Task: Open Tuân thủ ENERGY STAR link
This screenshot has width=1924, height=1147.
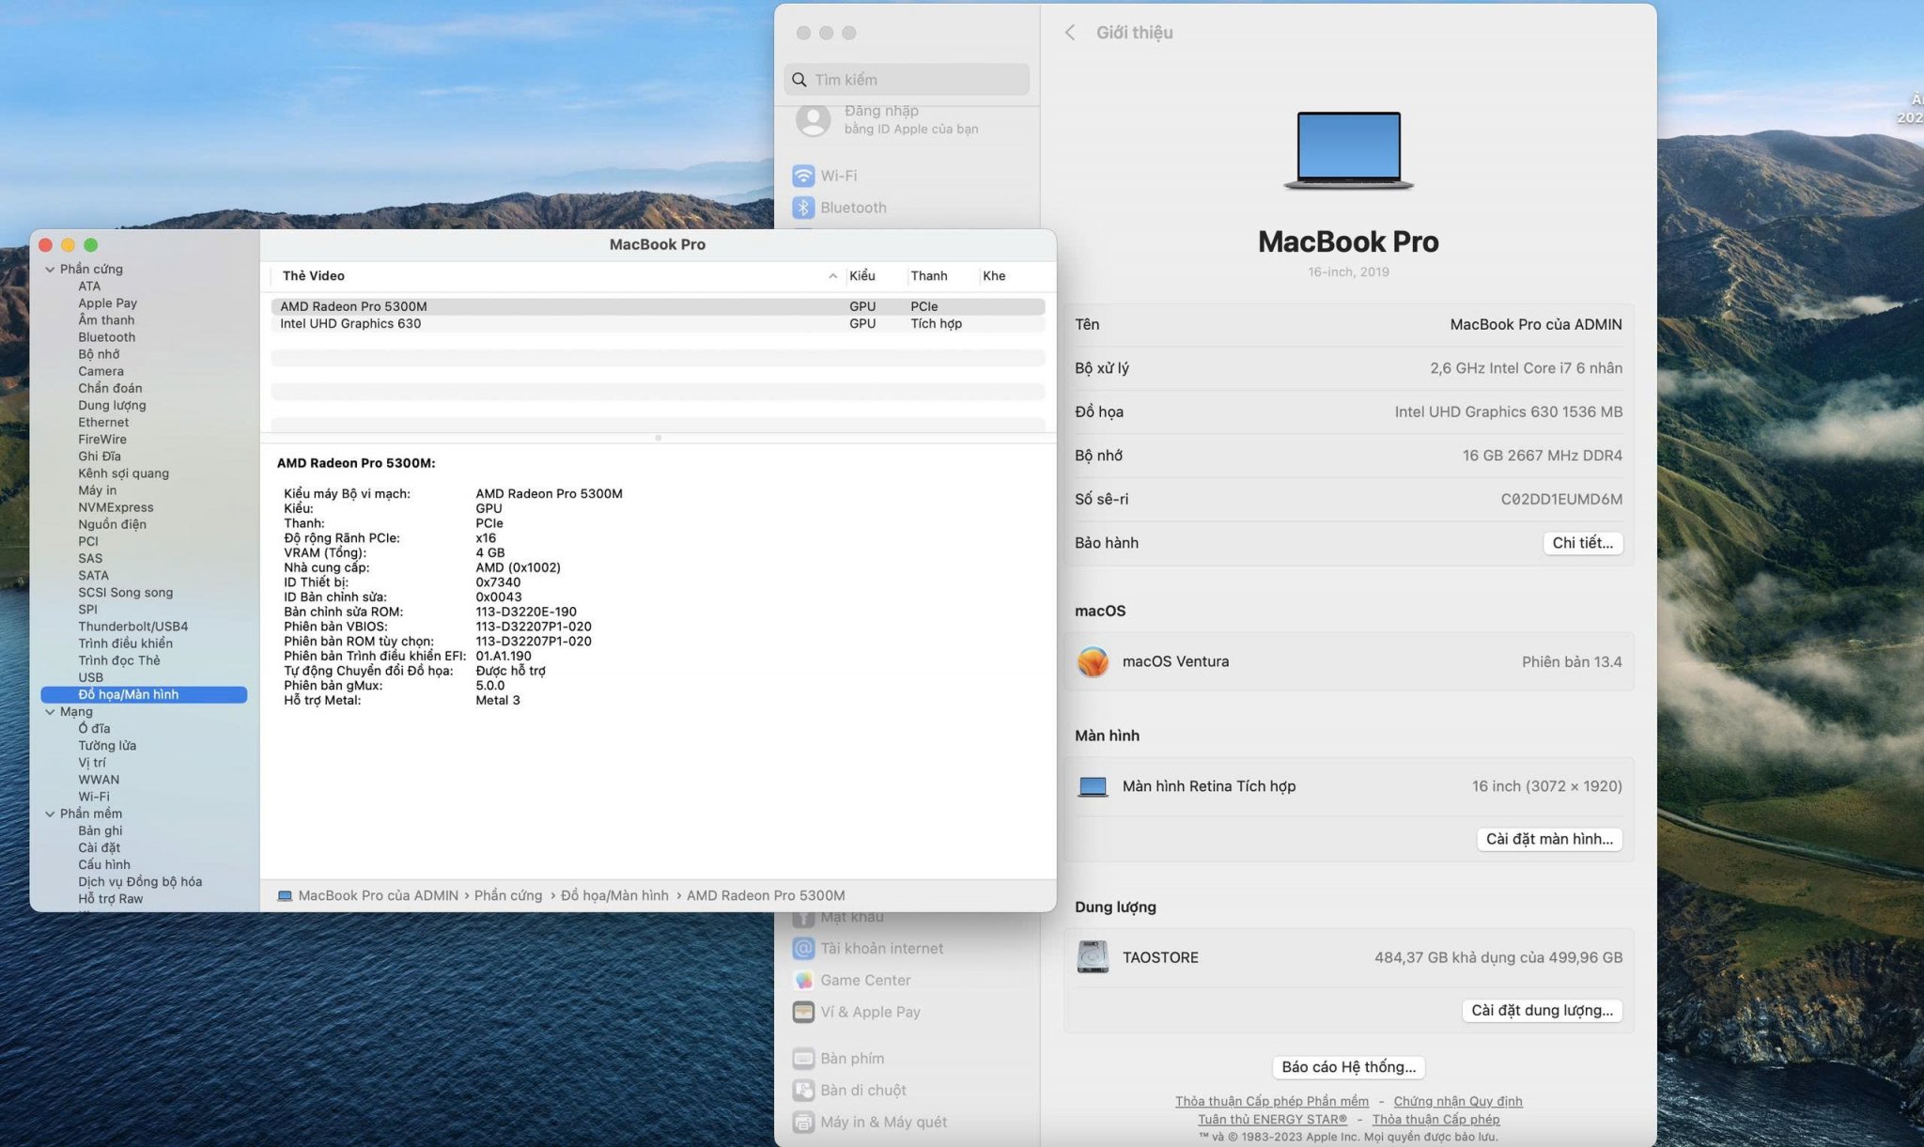Action: click(x=1272, y=1120)
